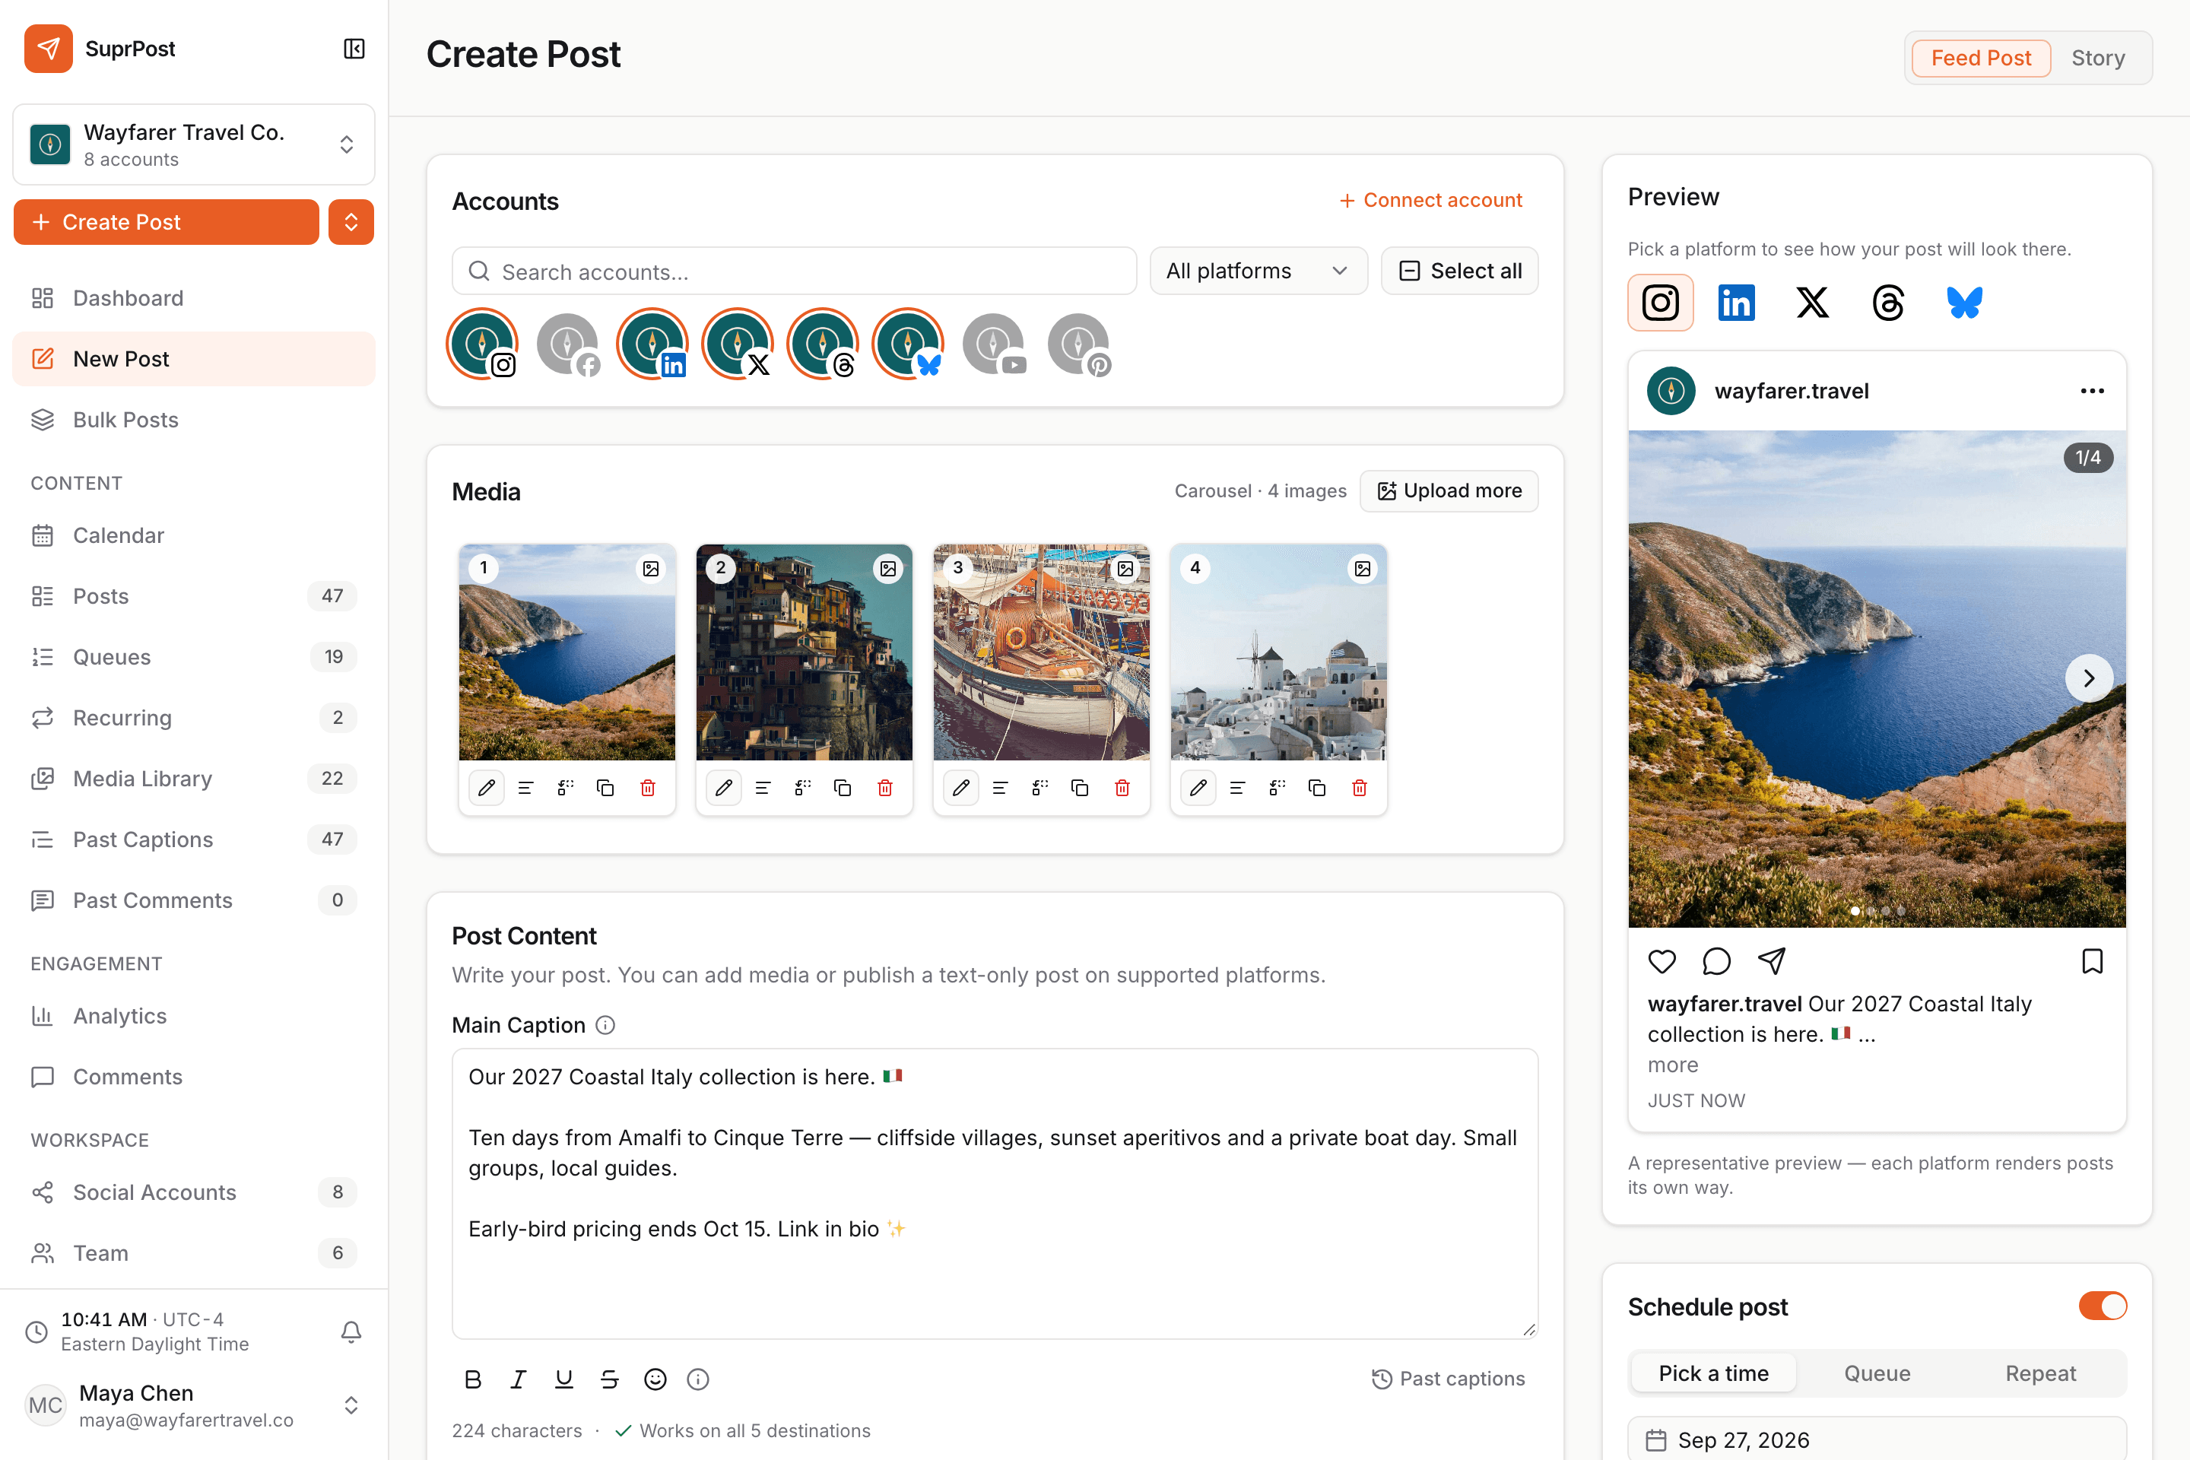Select the Queue scheduling tab

click(1877, 1373)
